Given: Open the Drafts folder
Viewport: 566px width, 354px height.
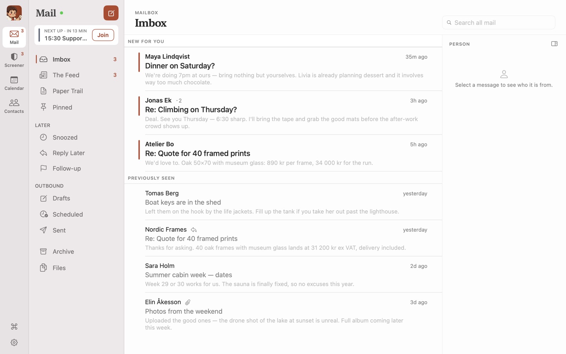Looking at the screenshot, I should tap(77, 198).
